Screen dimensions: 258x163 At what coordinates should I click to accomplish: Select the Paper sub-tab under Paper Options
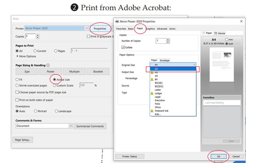(154, 60)
